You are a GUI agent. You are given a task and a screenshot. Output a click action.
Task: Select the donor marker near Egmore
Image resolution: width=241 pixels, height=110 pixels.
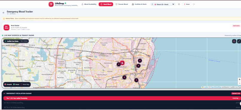click(124, 77)
